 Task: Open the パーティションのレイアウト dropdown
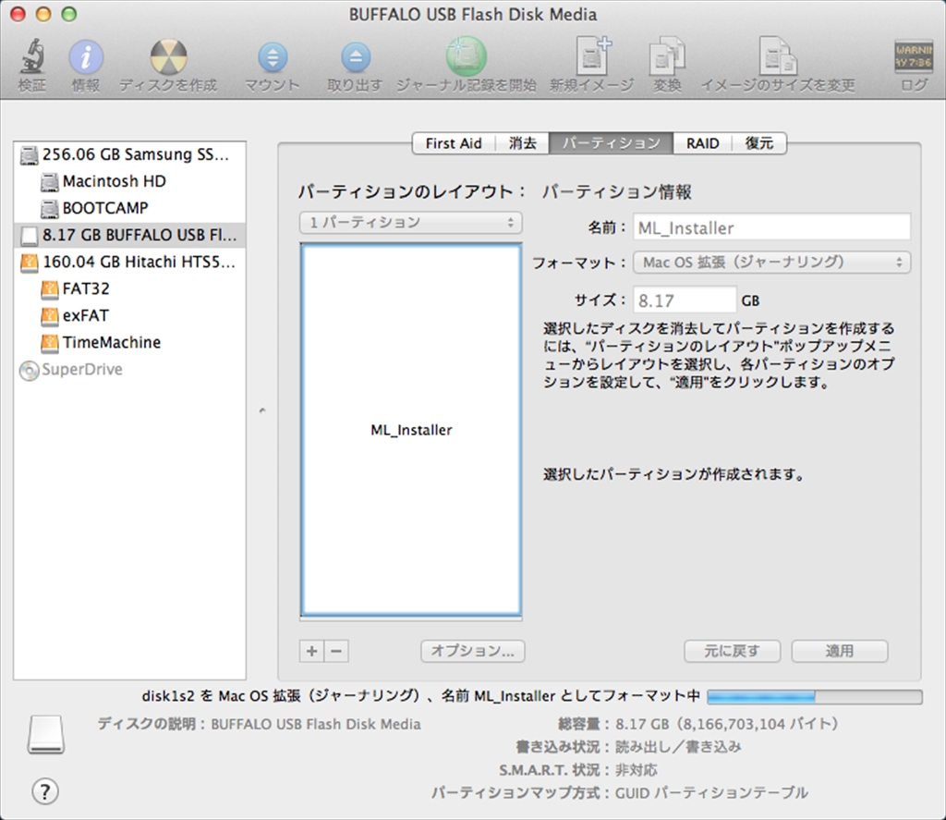[x=411, y=223]
